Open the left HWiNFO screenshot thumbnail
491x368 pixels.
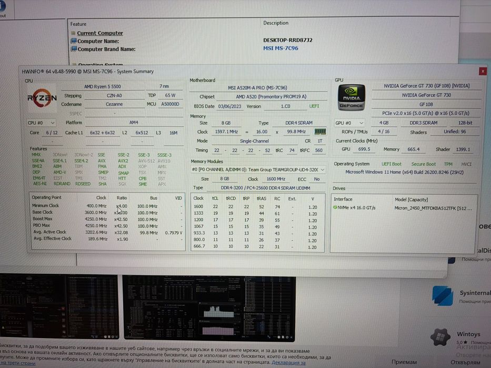click(59, 306)
